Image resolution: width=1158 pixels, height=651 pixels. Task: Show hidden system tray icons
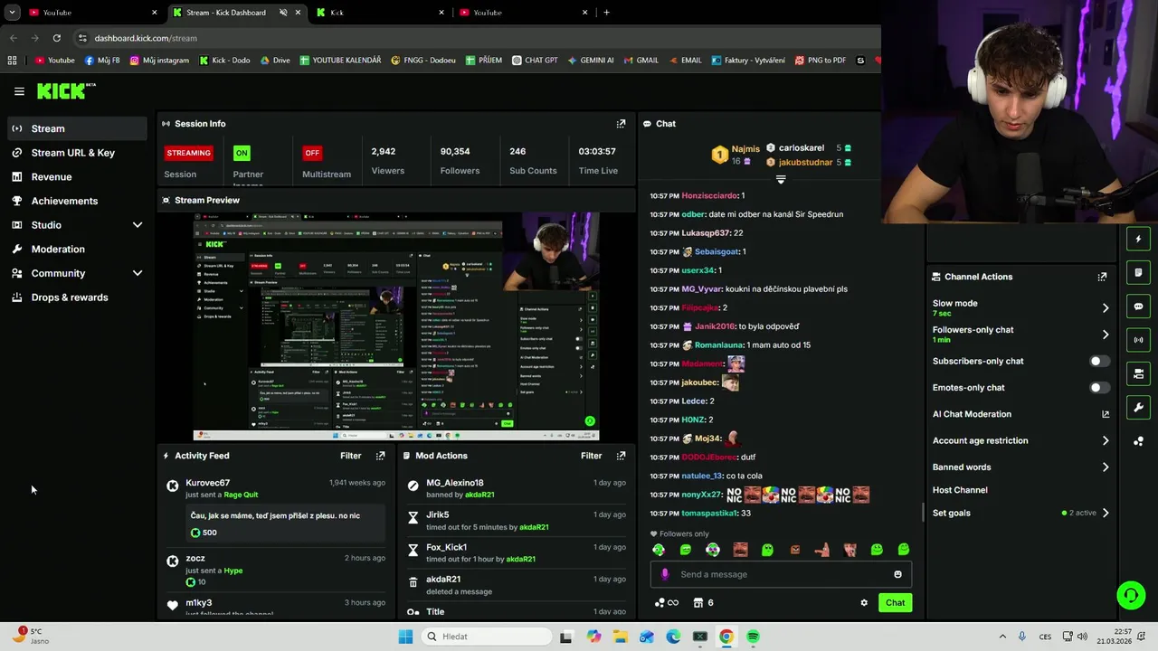pyautogui.click(x=1002, y=637)
